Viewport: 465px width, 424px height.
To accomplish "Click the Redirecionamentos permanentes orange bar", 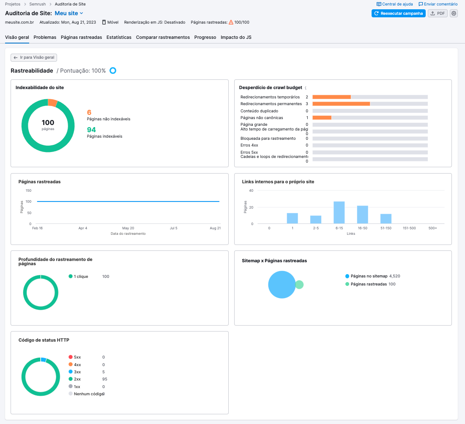I will pos(341,104).
